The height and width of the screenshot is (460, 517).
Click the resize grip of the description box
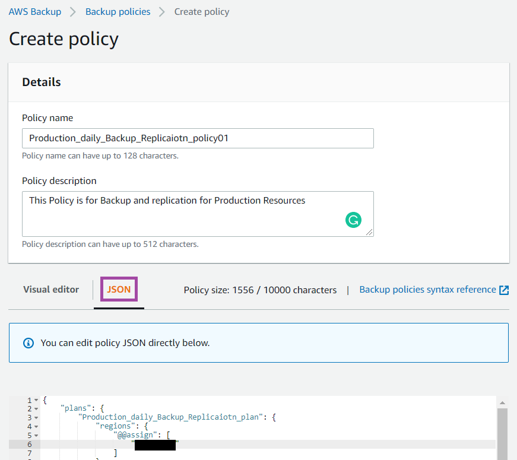(x=370, y=233)
